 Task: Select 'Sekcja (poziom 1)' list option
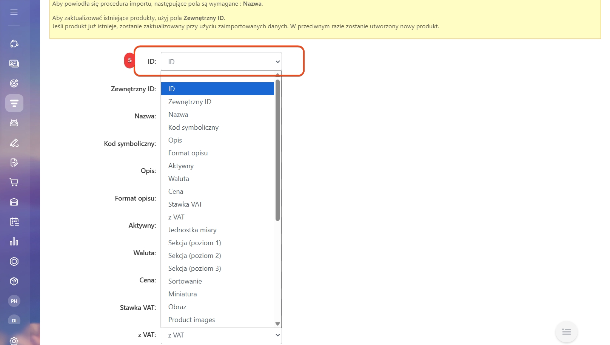(x=194, y=243)
